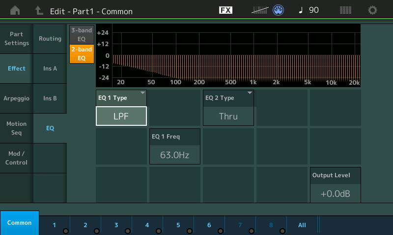Click the EQ frequency response graph

pos(228,55)
